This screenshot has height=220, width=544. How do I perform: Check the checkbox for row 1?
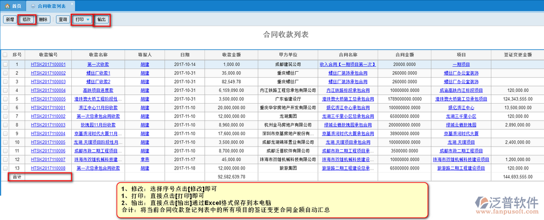[5, 65]
